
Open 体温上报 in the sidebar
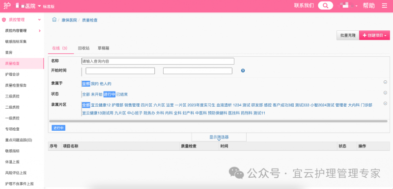point(12,162)
